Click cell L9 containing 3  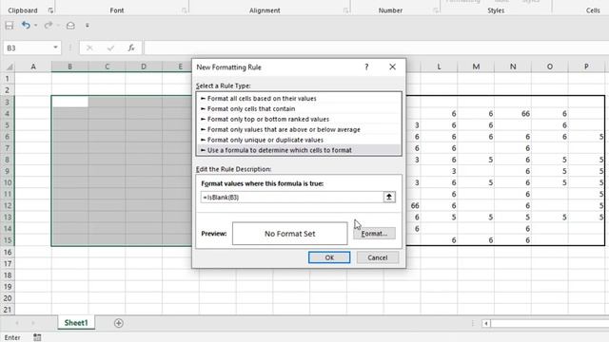[x=439, y=171]
